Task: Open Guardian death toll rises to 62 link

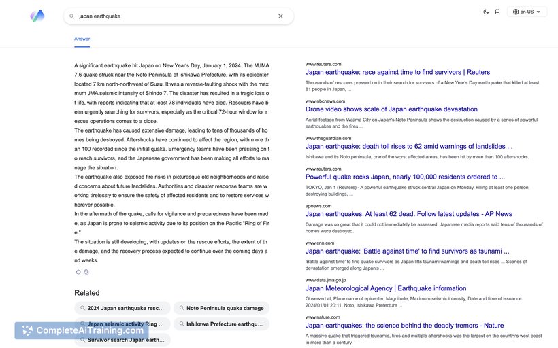Action: click(x=409, y=146)
